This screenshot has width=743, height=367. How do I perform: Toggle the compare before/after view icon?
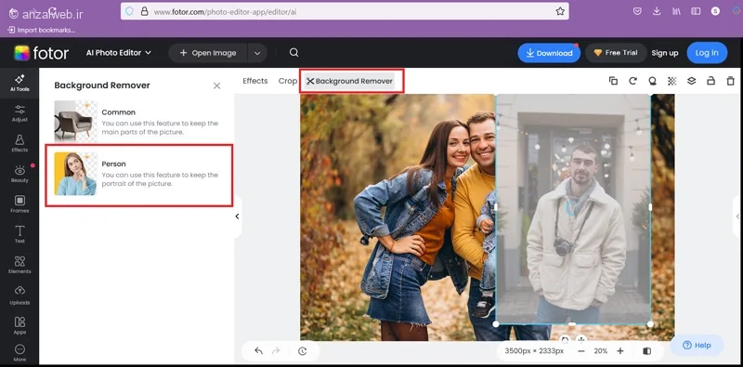(x=646, y=351)
